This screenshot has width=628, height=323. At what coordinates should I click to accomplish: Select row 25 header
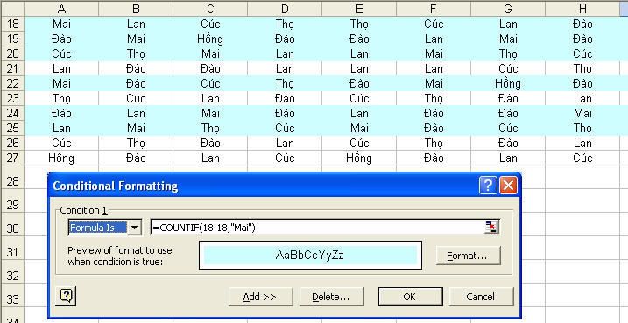click(x=12, y=129)
